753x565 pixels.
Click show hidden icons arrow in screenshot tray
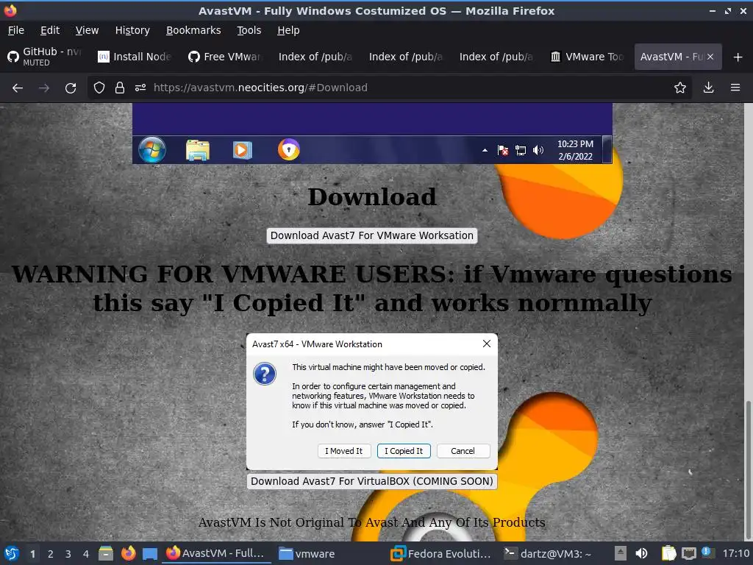485,150
